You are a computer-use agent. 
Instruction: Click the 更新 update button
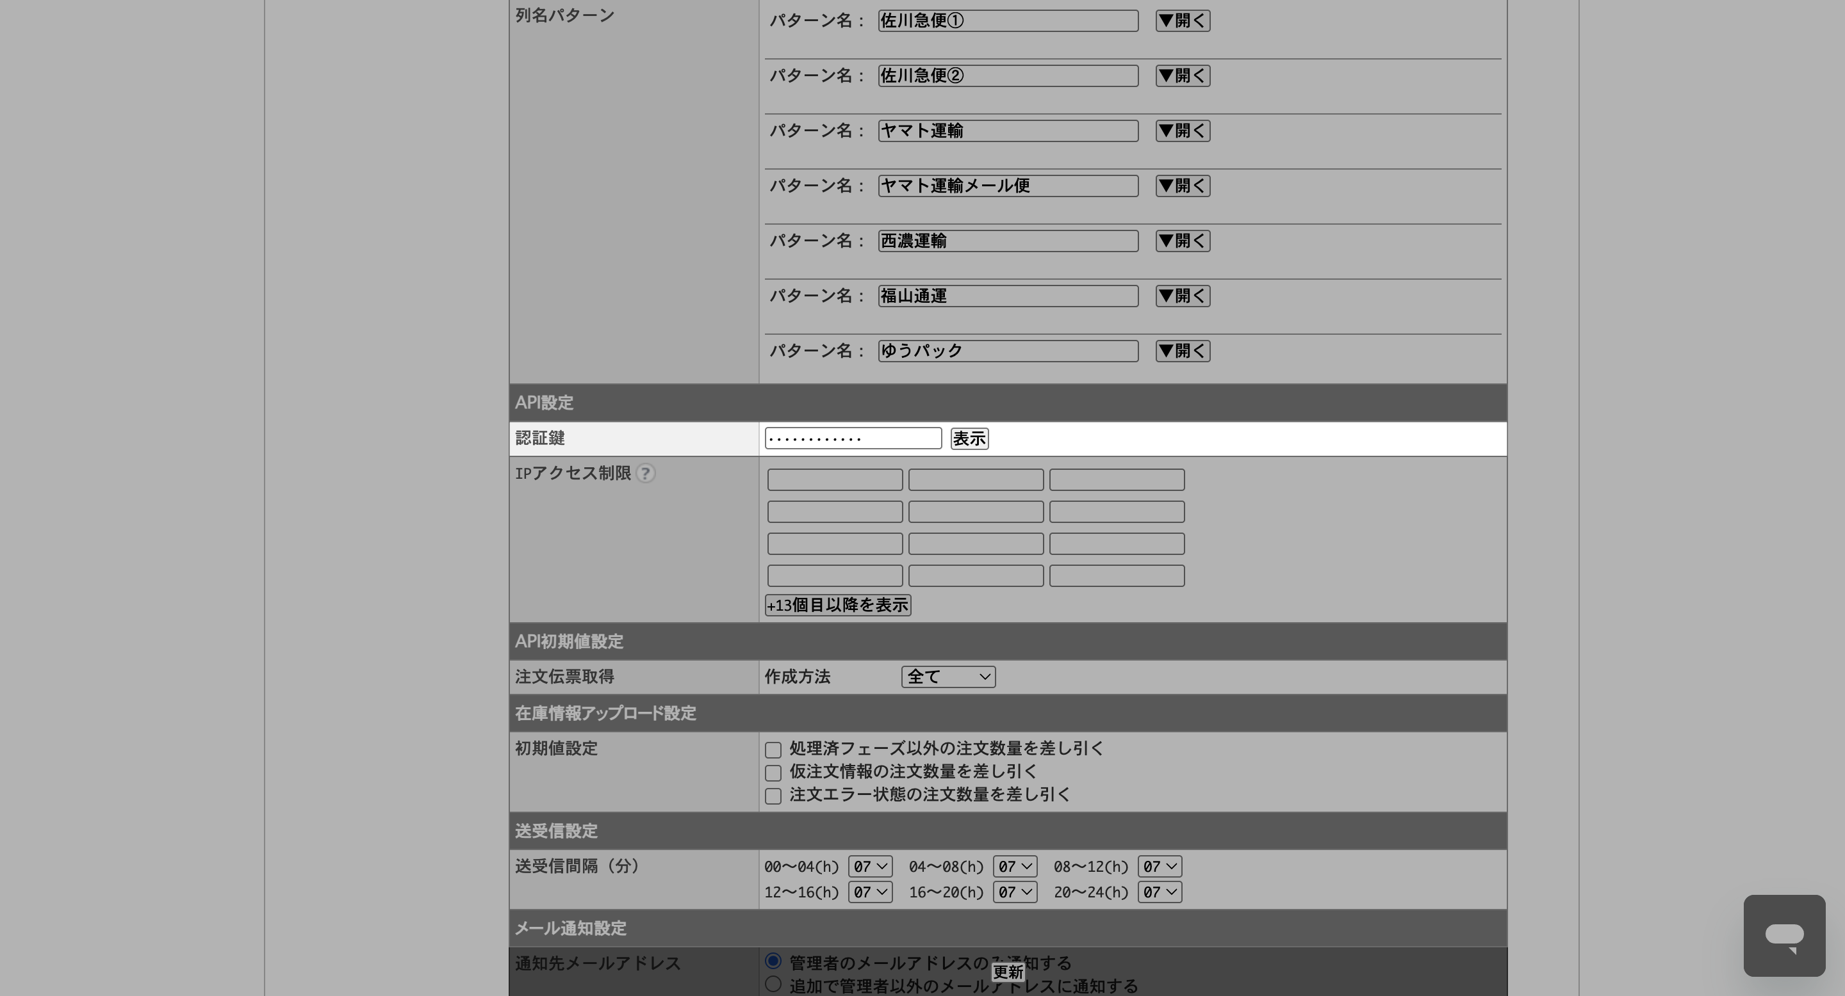[x=1008, y=972]
